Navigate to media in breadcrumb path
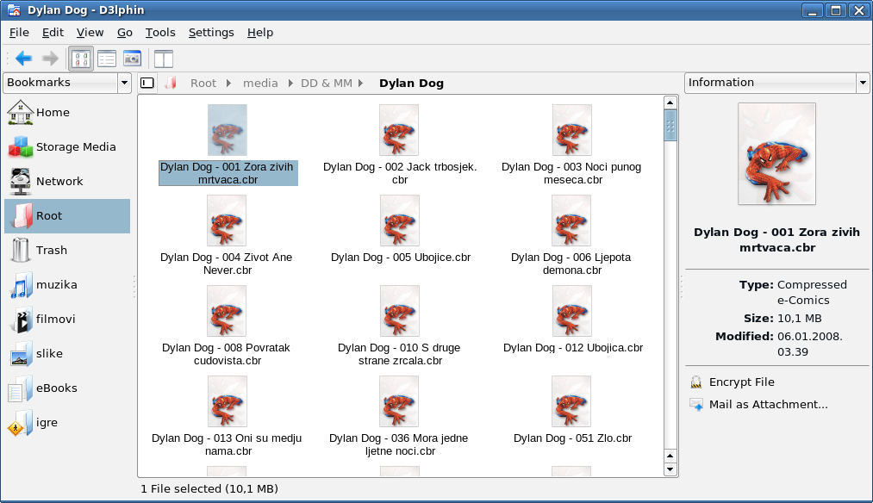 [x=260, y=83]
